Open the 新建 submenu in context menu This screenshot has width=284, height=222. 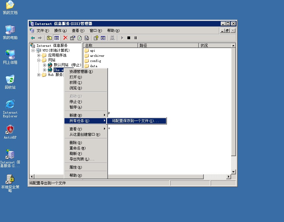[x=86, y=115]
